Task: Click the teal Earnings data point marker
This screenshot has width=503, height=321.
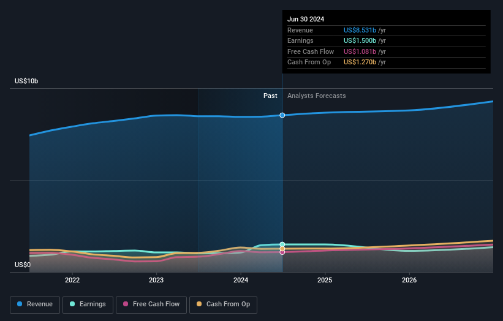Action: click(x=282, y=244)
